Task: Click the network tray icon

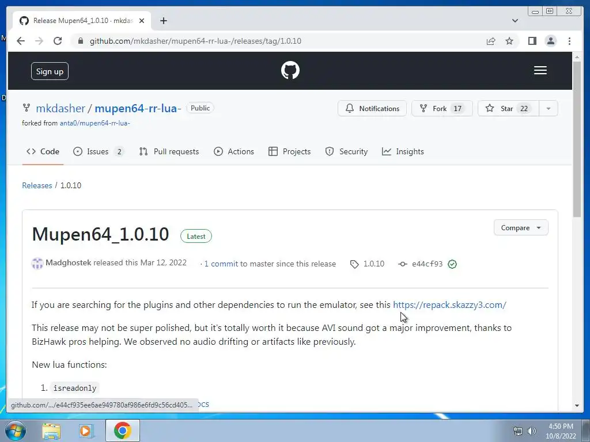Action: coord(518,431)
